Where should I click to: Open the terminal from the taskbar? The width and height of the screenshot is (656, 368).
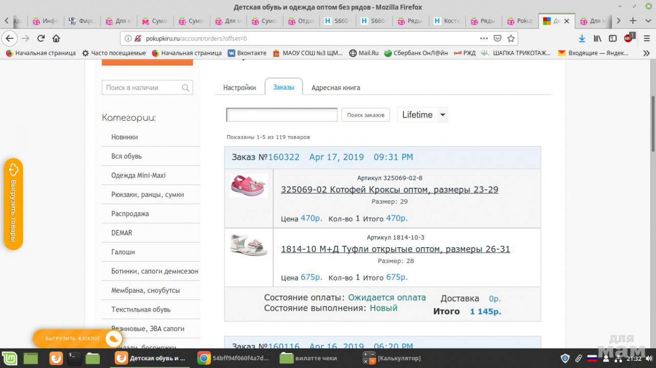coord(74,358)
